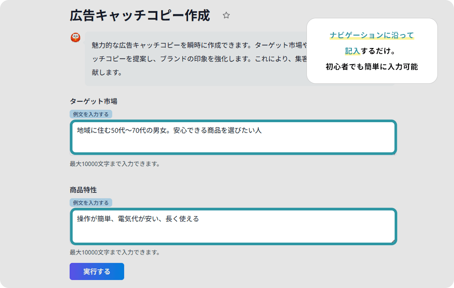Image resolution: width=454 pixels, height=288 pixels.
Task: Focus the 商品特性 text area
Action: tap(234, 226)
